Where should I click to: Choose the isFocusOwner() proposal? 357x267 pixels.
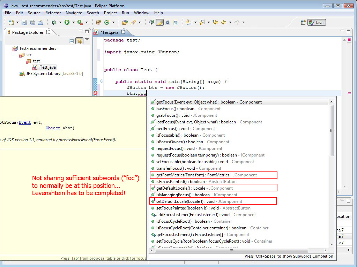190,142
